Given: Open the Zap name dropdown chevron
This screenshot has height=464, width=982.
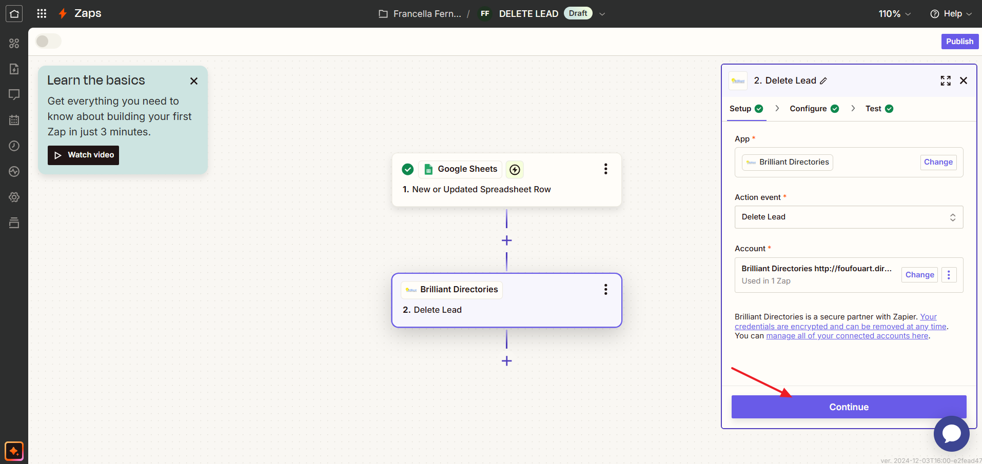Looking at the screenshot, I should point(602,14).
